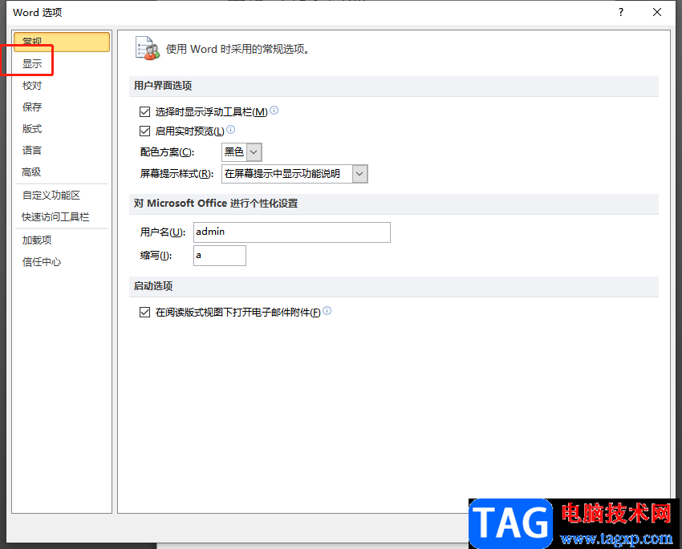The image size is (682, 549).
Task: Open 自定义功能区 settings
Action: point(51,196)
